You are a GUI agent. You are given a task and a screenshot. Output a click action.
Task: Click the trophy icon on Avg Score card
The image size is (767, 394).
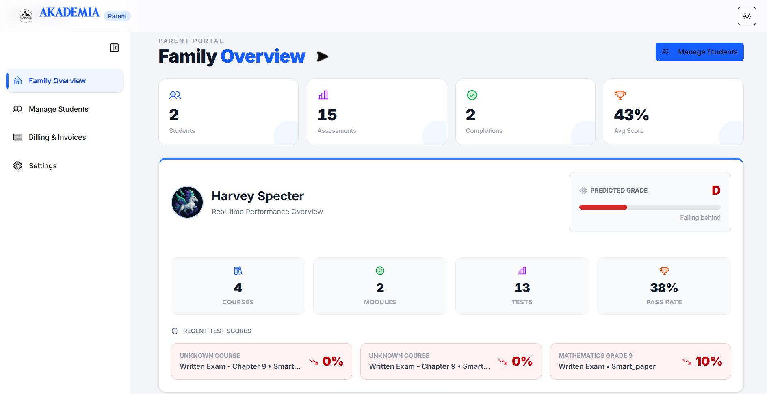(x=620, y=95)
